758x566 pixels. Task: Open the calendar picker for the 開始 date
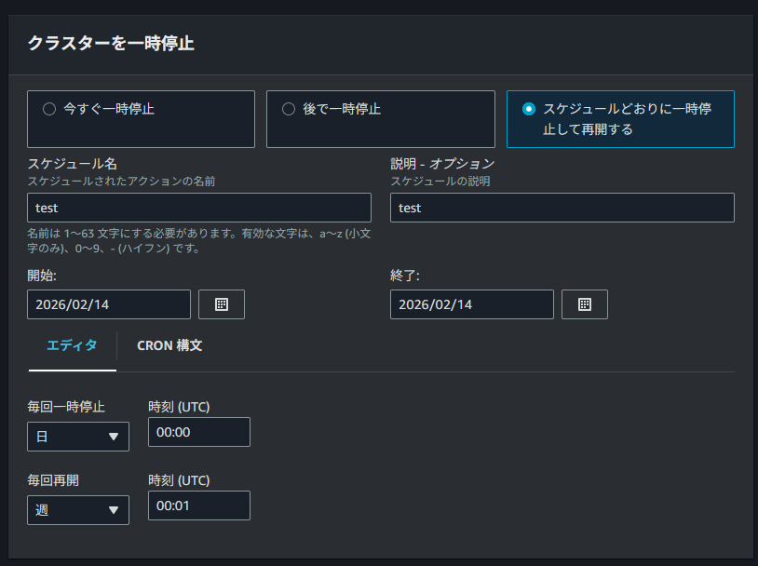(x=222, y=303)
